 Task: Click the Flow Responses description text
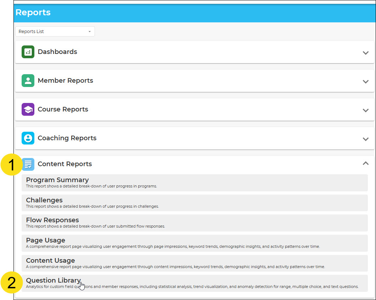tap(95, 226)
